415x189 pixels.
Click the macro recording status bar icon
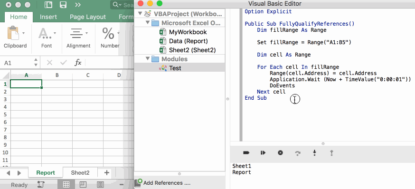point(41,184)
